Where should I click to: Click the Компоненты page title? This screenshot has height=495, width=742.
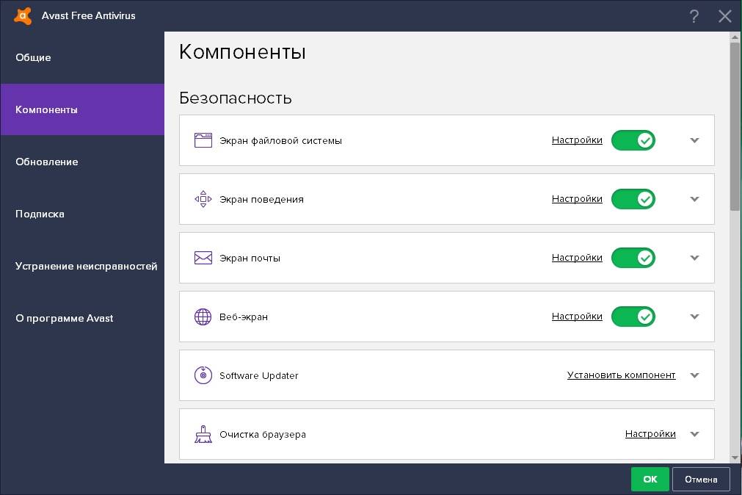coord(242,51)
